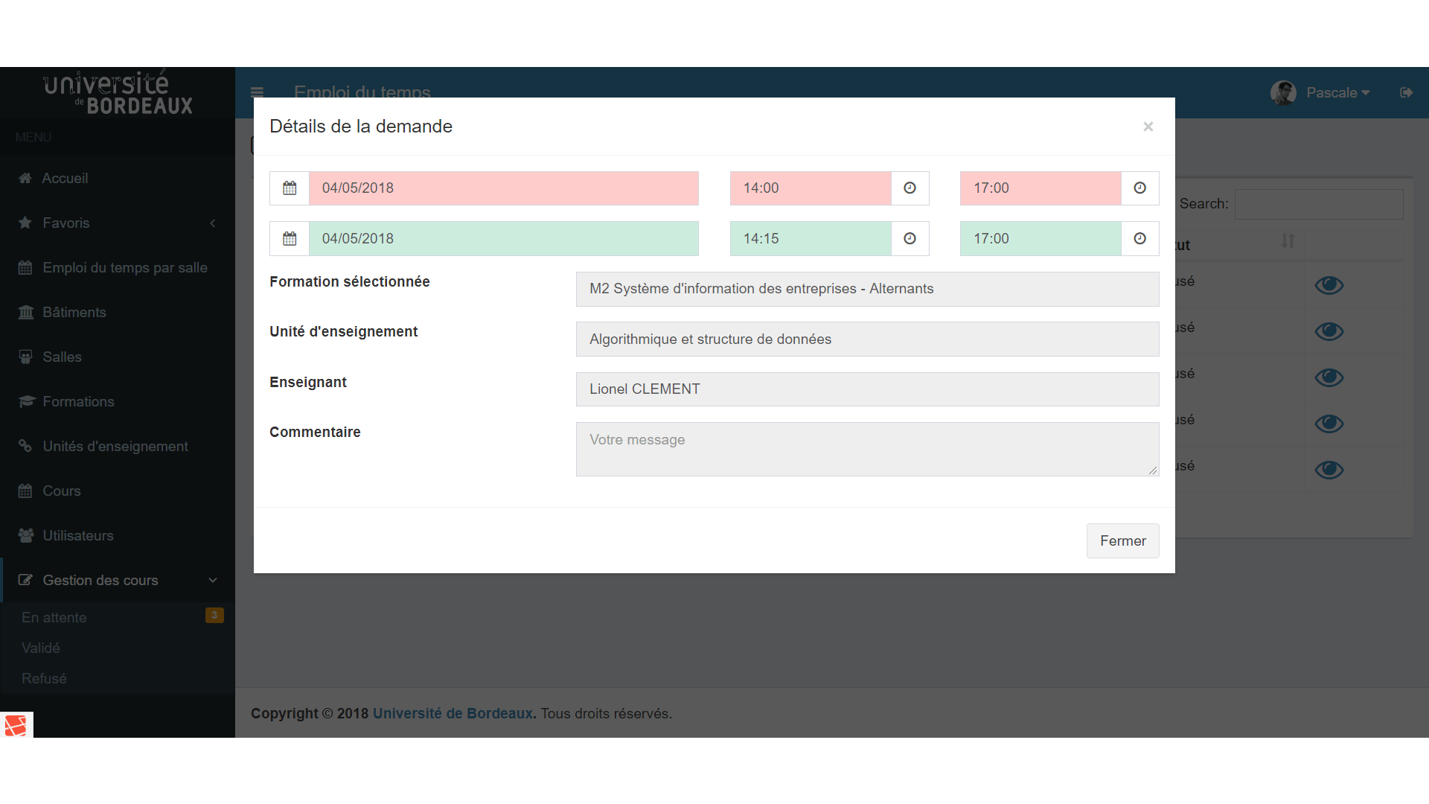Click calendar icon beside red date field

(x=290, y=188)
